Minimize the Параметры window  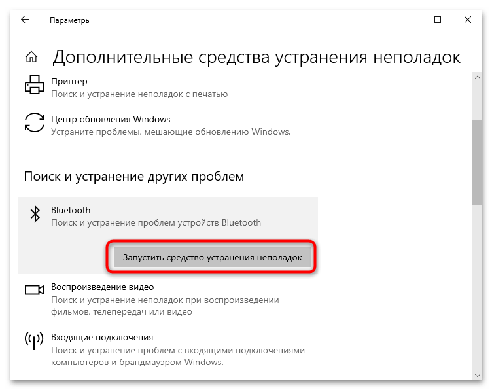(x=408, y=20)
